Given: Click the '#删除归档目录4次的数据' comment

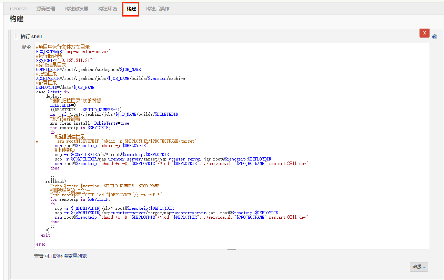Looking at the screenshot, I should tap(76, 101).
